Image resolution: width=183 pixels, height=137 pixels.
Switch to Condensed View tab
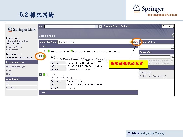point(66,42)
